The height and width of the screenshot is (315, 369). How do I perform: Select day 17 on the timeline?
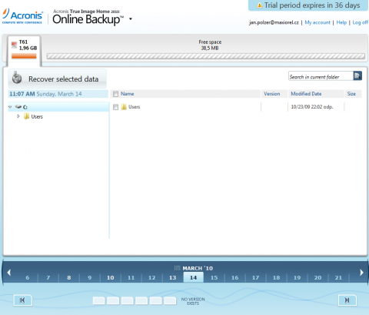tap(256, 277)
